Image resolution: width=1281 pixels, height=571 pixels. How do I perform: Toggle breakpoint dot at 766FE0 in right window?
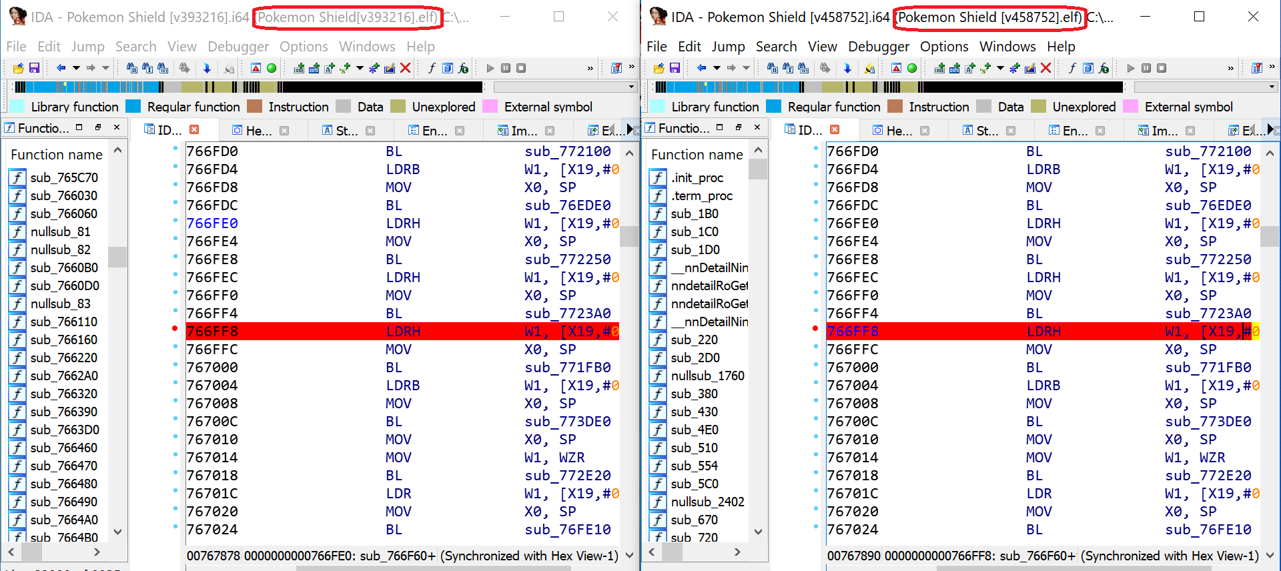click(815, 220)
